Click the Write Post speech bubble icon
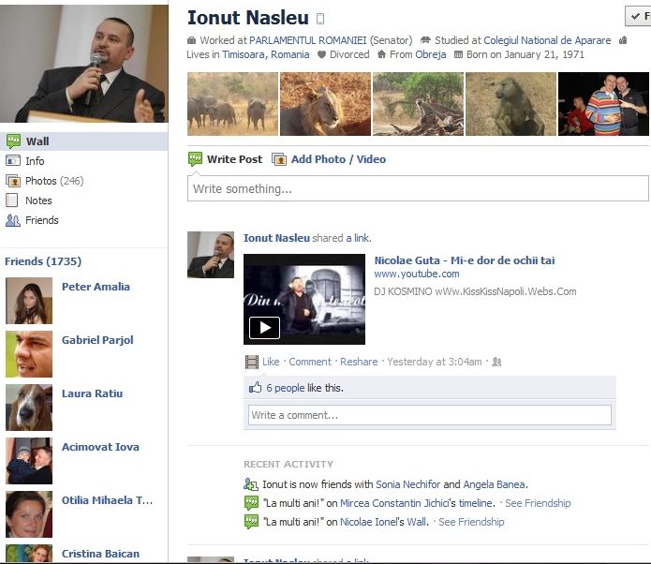Viewport: 651px width, 564px height. (x=195, y=159)
